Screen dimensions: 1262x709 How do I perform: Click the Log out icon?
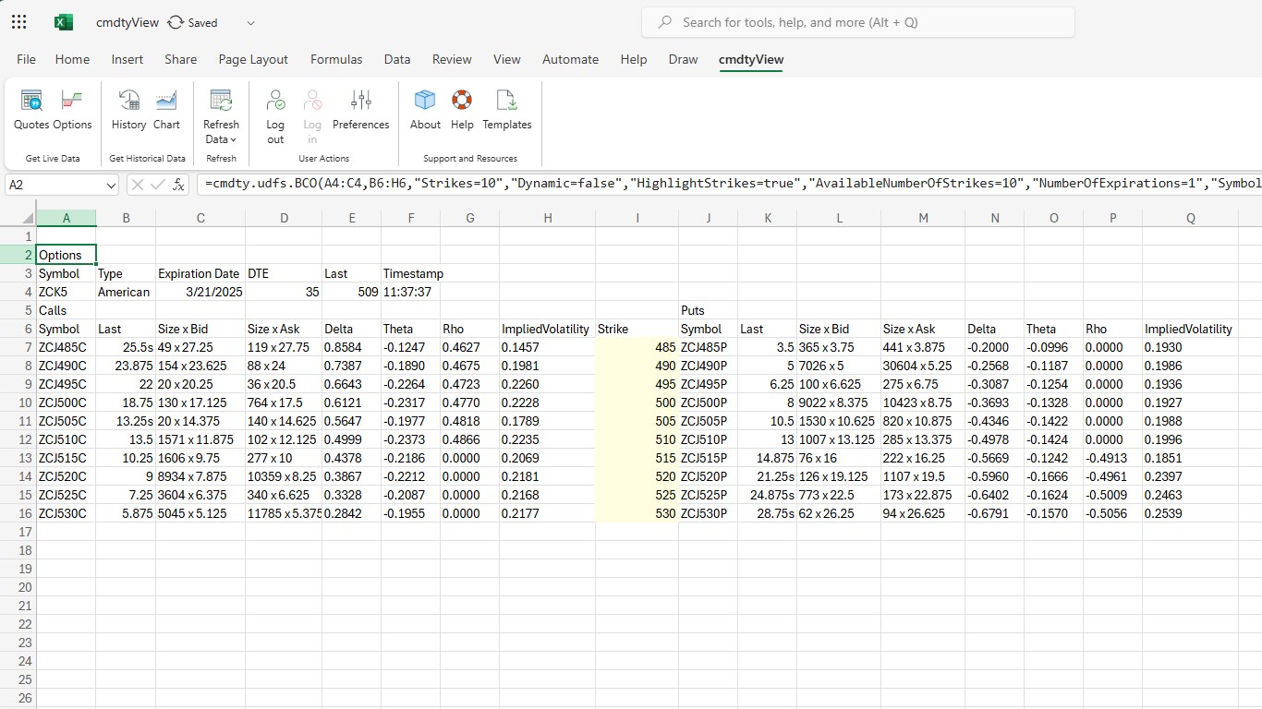[275, 100]
